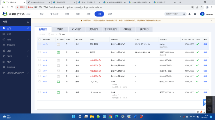Open the eth7 interface name link
This screenshot has width=215, height=120.
tap(45, 92)
